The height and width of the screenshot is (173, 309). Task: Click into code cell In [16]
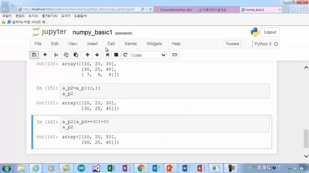(x=165, y=124)
